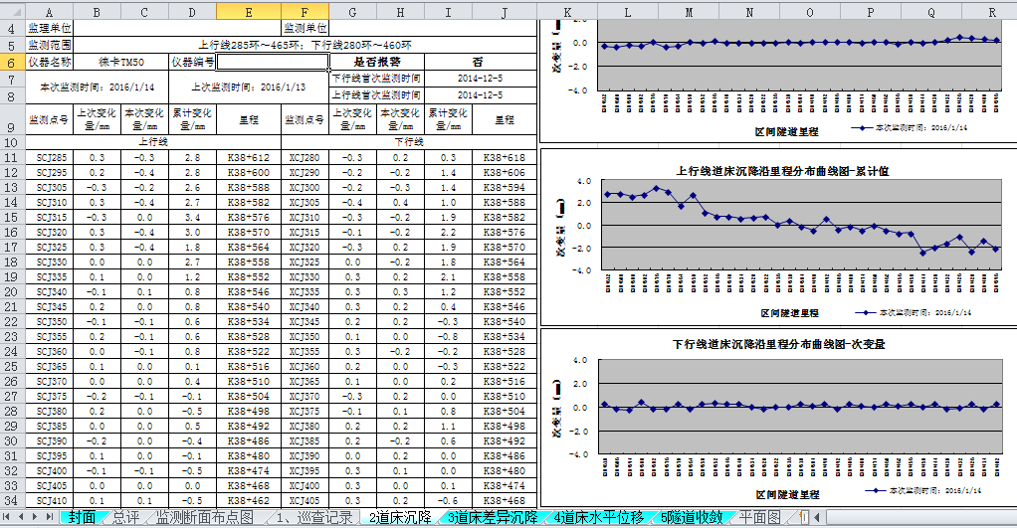The image size is (1017, 528).
Task: Switch to 3道床差异沉降 sheet tab
Action: (493, 517)
